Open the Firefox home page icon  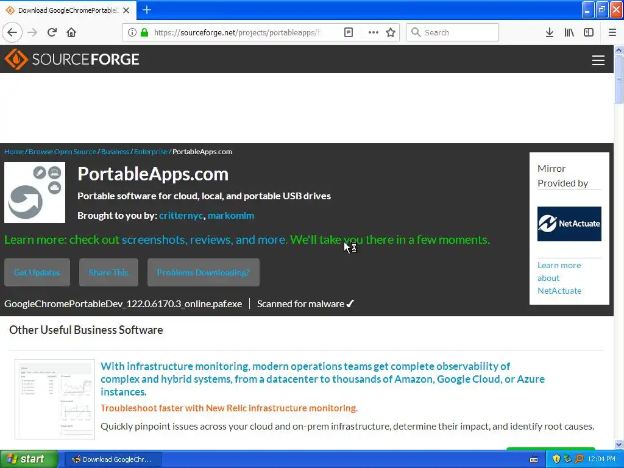tap(71, 32)
